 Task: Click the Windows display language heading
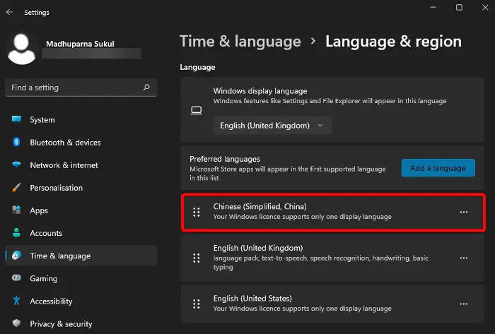tap(260, 91)
